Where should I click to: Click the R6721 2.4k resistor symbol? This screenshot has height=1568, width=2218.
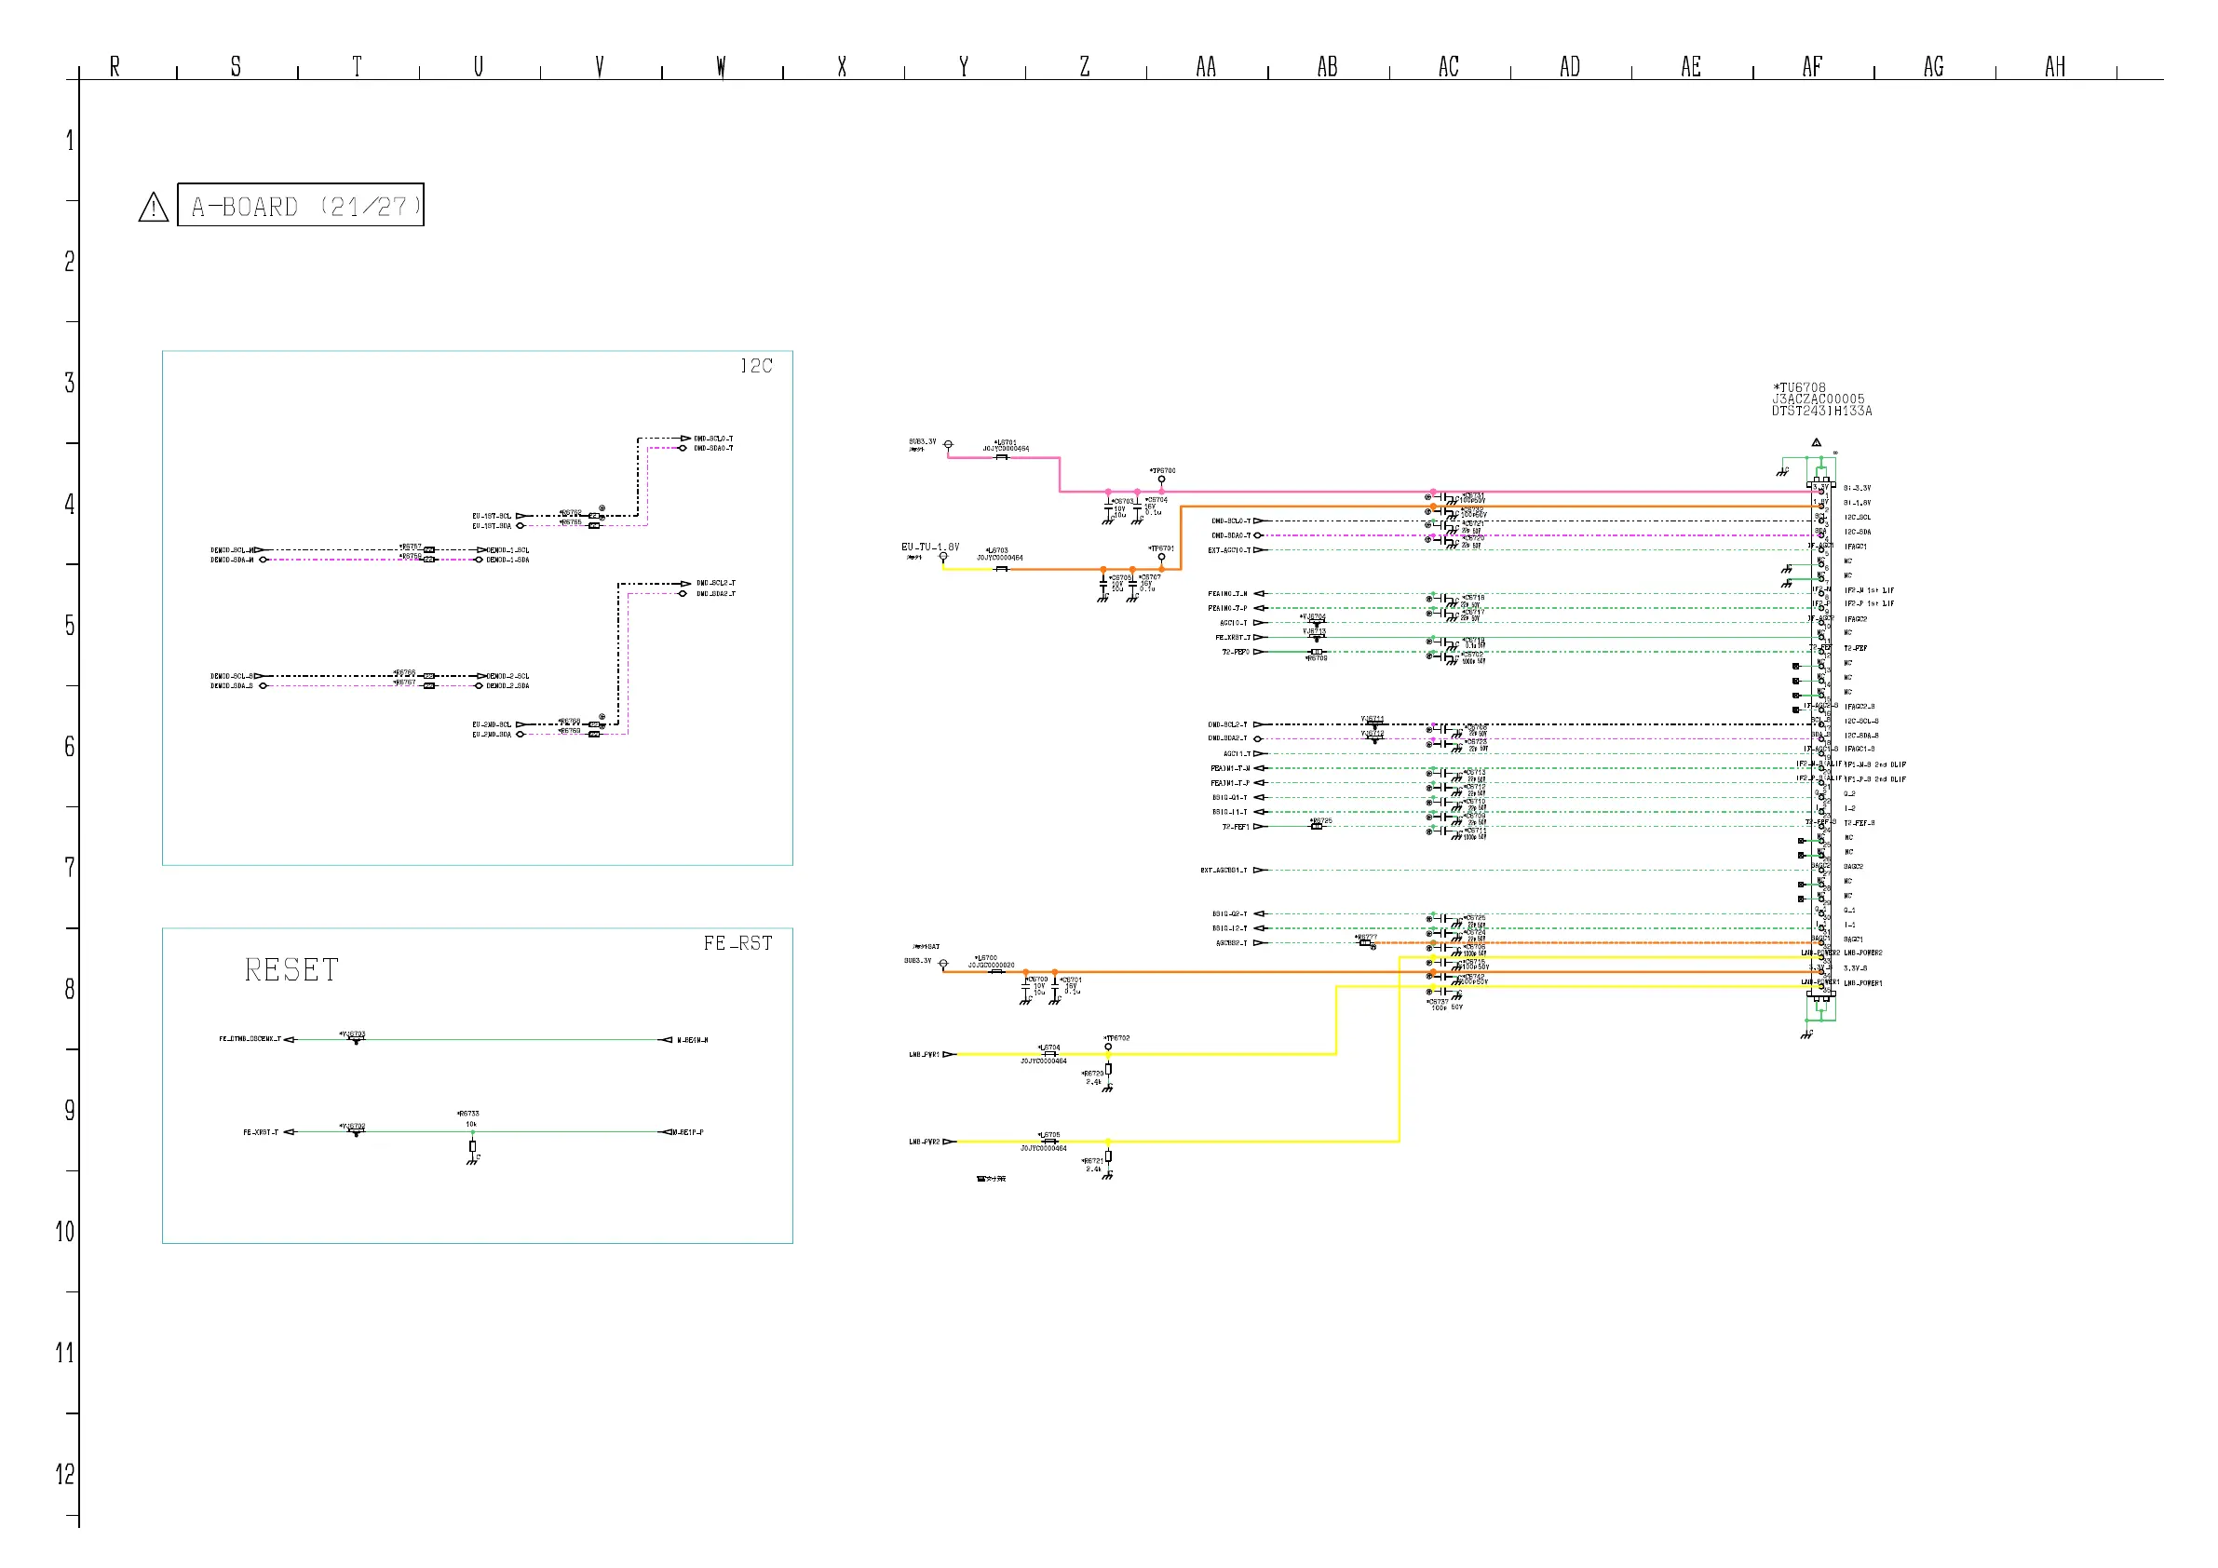[x=1108, y=1156]
